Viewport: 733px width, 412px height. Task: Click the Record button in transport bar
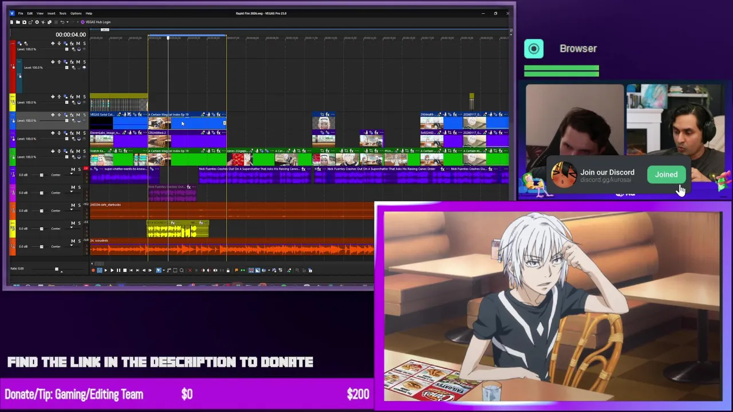click(x=93, y=270)
